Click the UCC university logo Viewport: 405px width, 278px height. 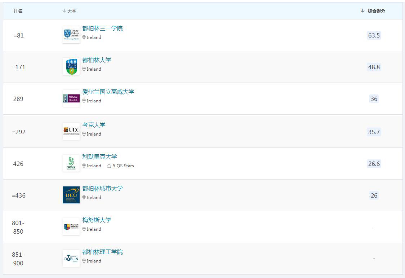pos(71,131)
